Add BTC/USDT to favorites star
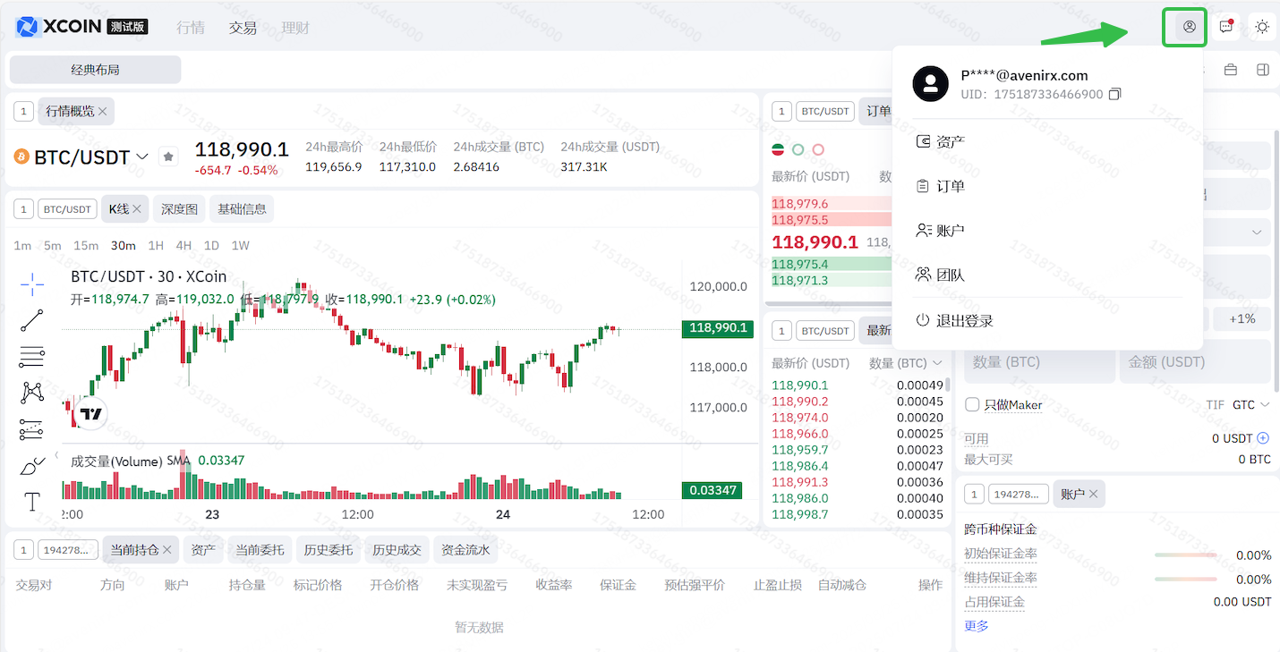Viewport: 1280px width, 652px height. (168, 157)
